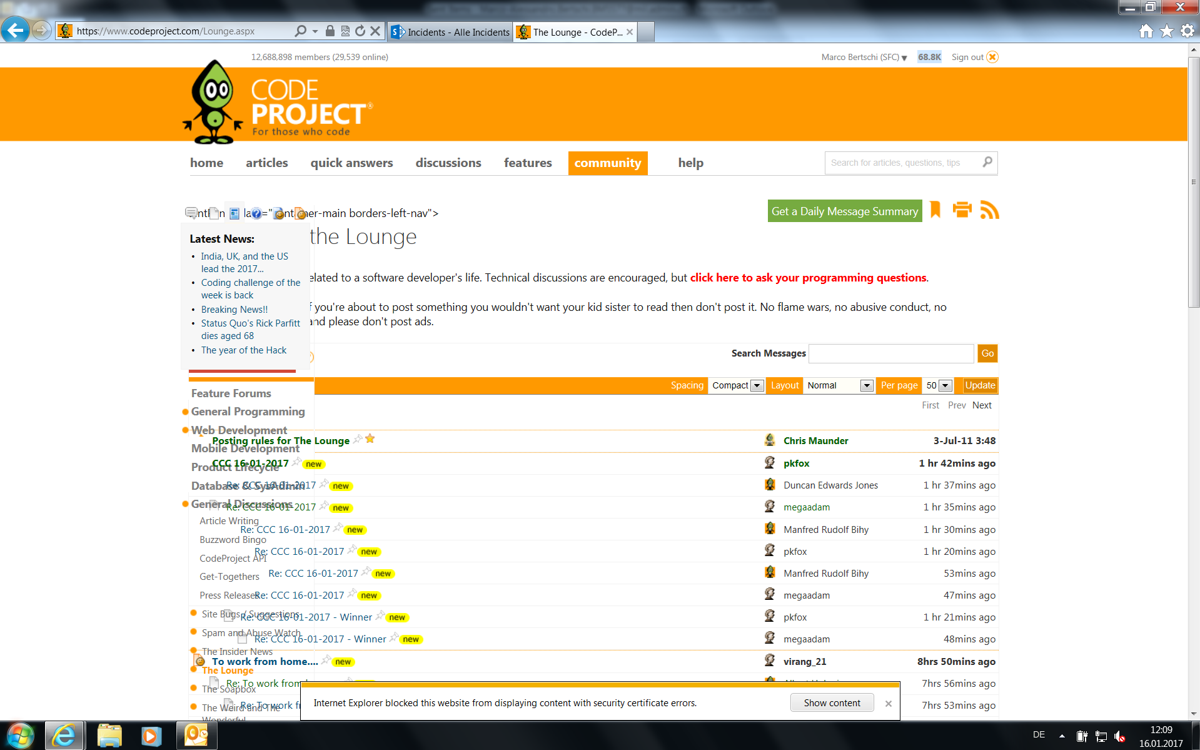Open the Per page 50 dropdown
This screenshot has width=1200, height=750.
point(938,385)
